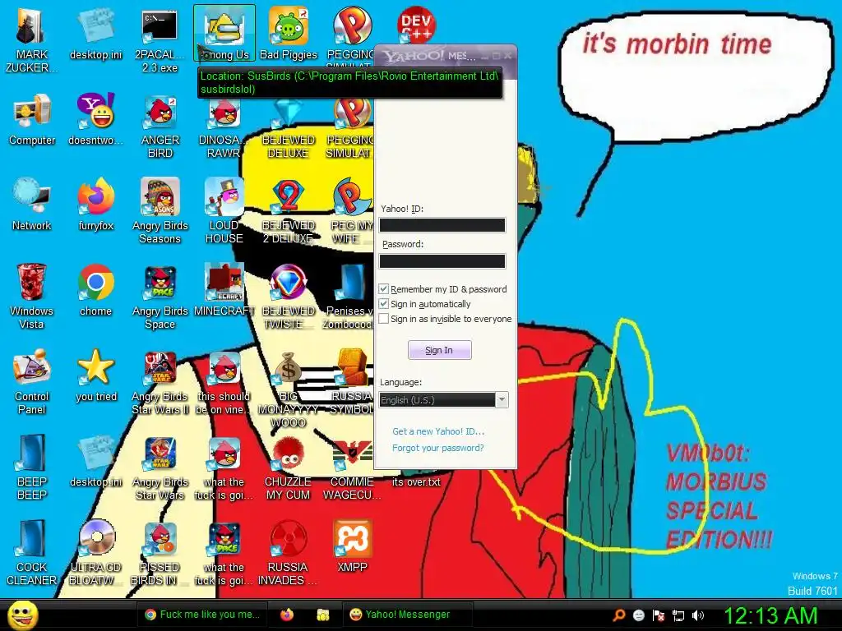
Task: Click the magnifier tray icon
Action: tap(618, 615)
